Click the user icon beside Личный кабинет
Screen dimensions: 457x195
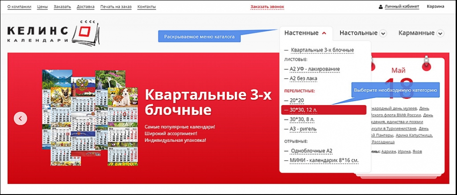point(381,7)
